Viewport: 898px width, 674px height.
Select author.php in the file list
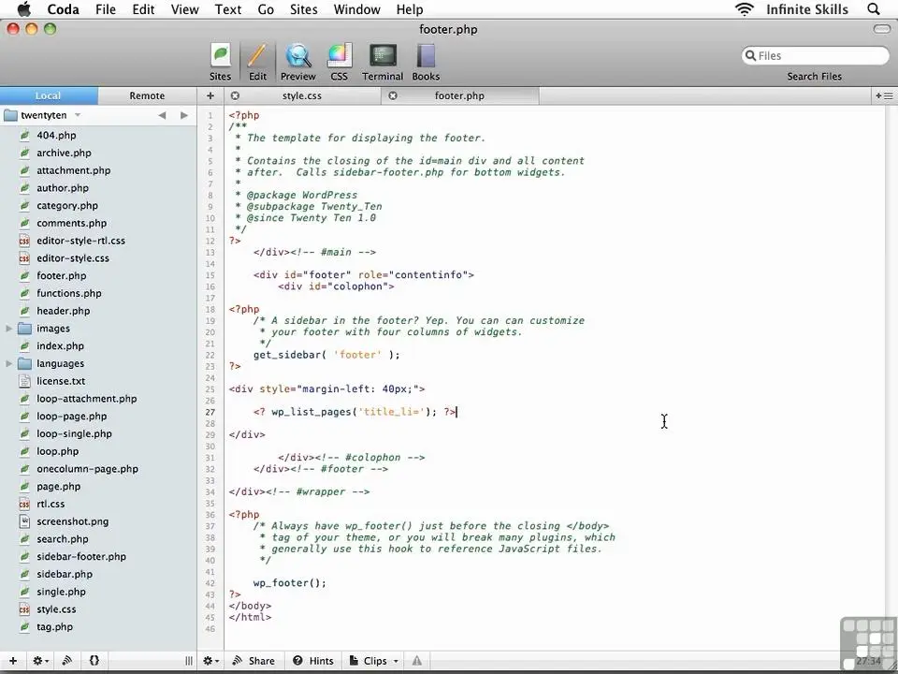[63, 188]
